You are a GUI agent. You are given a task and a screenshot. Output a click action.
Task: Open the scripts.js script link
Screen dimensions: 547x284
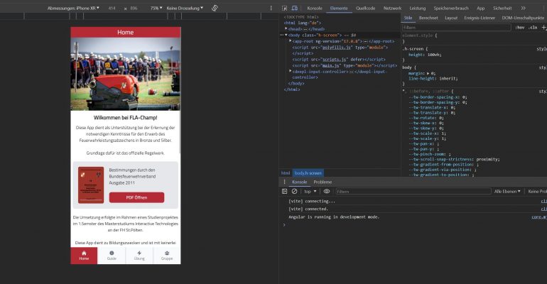point(334,59)
